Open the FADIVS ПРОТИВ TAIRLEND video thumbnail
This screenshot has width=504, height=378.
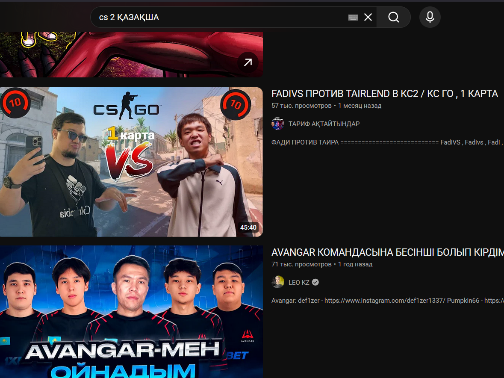point(131,162)
